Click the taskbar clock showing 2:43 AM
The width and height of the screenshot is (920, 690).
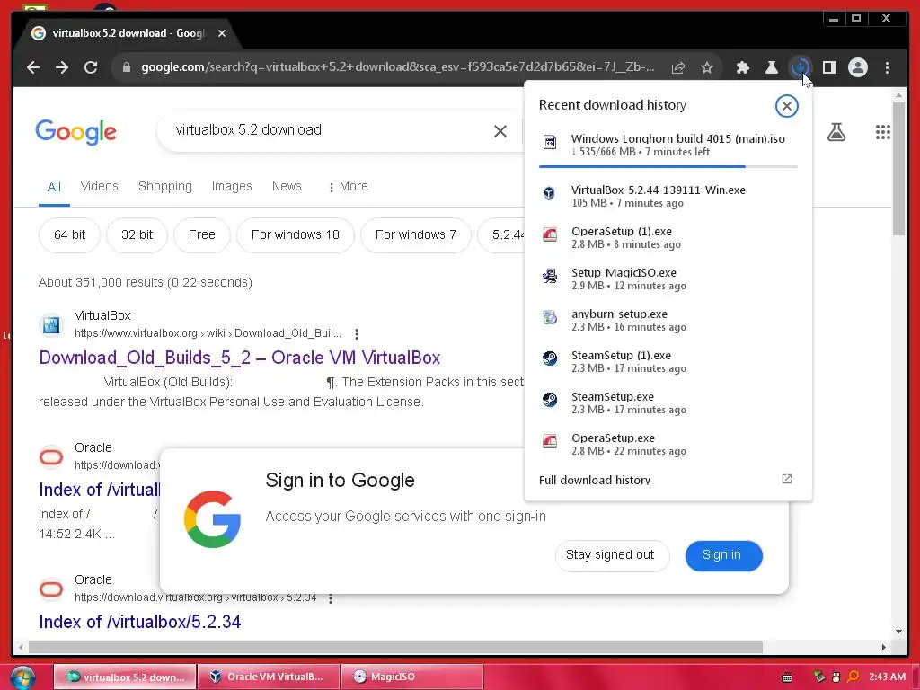(x=887, y=677)
